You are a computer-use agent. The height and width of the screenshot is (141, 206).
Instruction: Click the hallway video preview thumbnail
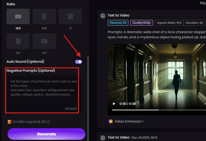pos(157,79)
